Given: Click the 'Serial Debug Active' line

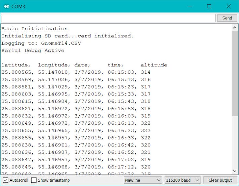Looking at the screenshot, I should tap(33, 51).
